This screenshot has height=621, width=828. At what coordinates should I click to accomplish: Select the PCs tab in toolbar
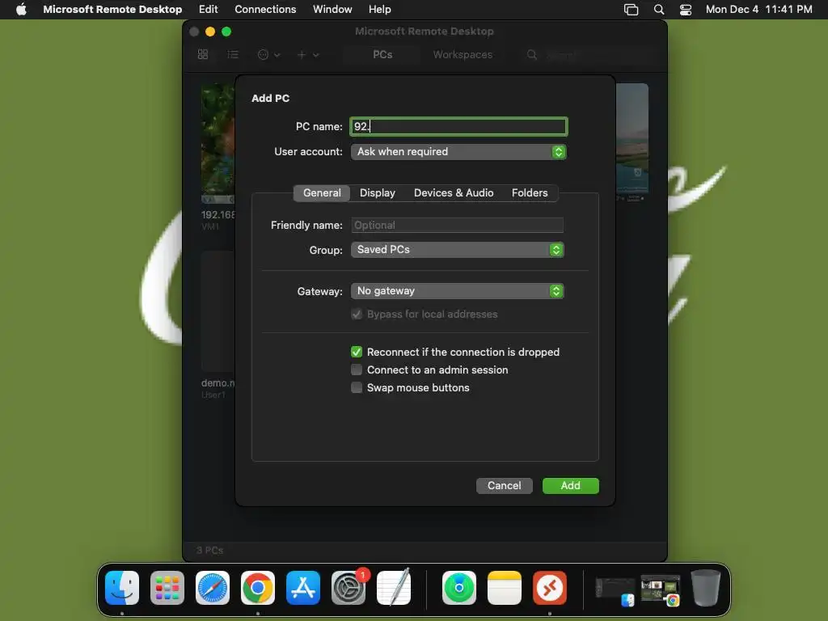coord(382,54)
